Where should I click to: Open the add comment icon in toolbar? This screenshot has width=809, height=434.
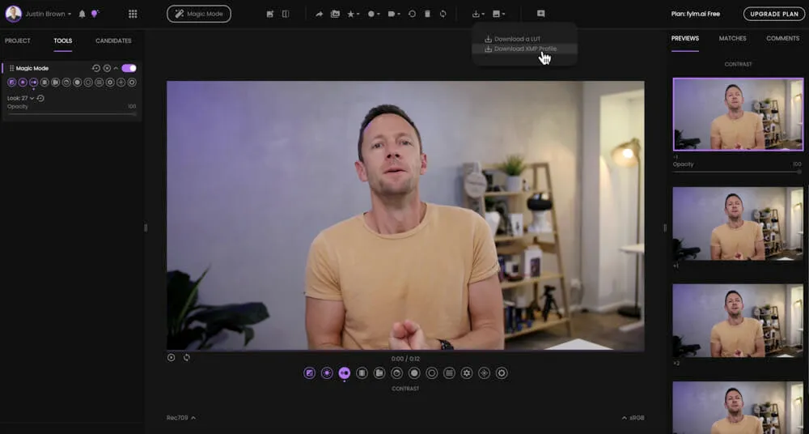540,14
